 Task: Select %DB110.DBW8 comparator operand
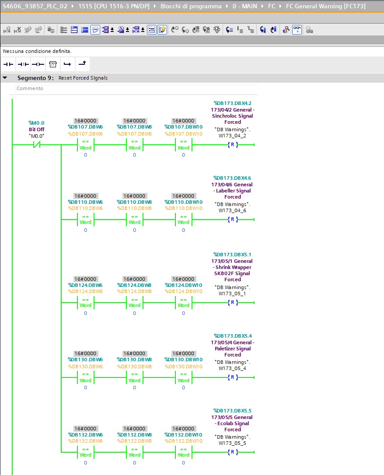[134, 202]
